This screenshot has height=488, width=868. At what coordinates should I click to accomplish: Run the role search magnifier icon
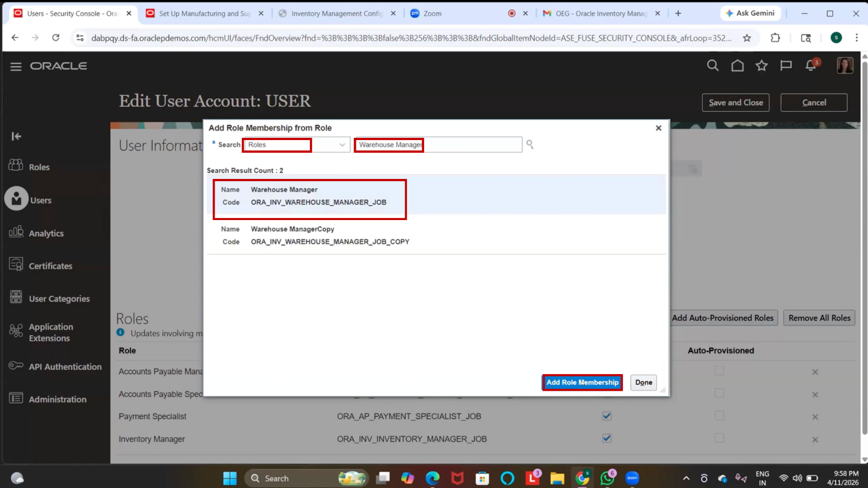pos(530,145)
